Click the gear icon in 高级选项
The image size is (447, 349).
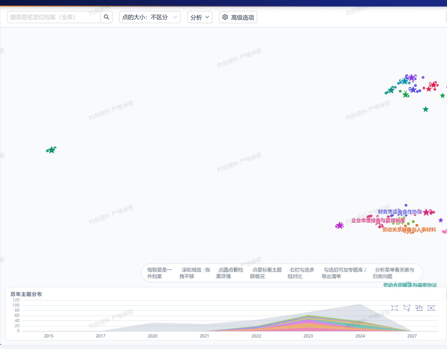(x=225, y=17)
